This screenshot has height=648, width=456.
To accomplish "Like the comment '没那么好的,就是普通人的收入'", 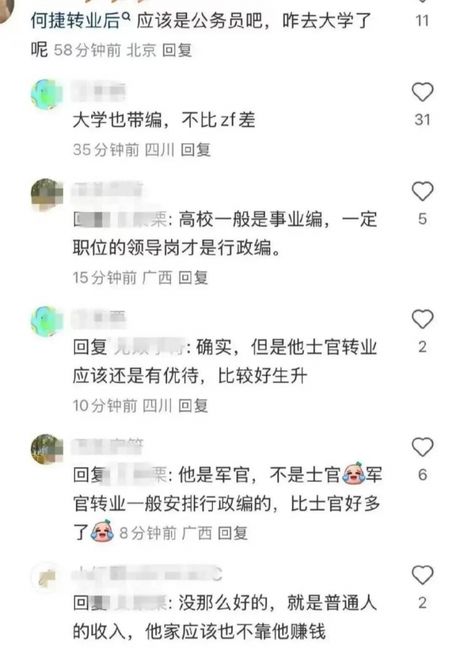I will 422,575.
